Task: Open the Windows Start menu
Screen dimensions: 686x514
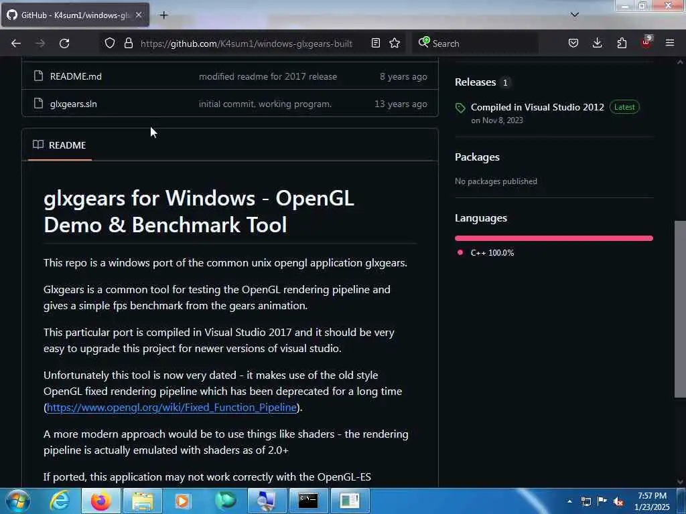Action: tap(17, 501)
